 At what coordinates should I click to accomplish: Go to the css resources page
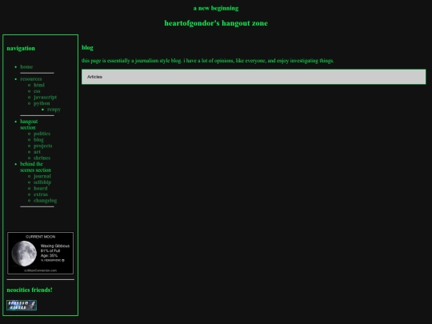37,91
